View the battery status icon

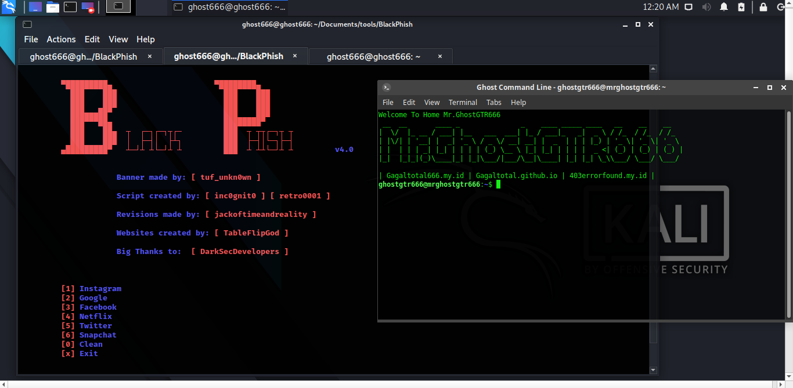741,7
